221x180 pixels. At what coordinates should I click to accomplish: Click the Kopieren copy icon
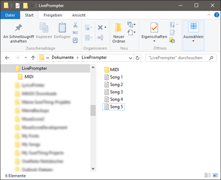pos(44,27)
